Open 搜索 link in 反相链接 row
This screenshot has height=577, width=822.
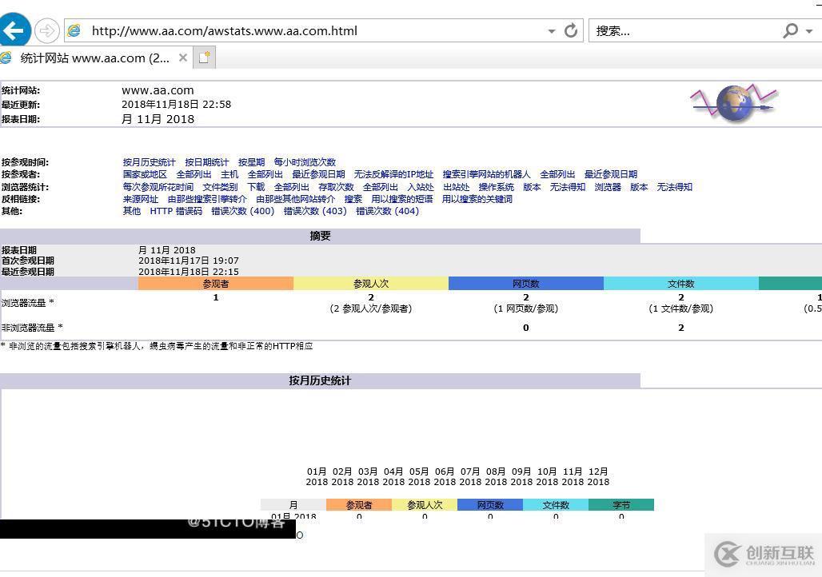tap(353, 199)
